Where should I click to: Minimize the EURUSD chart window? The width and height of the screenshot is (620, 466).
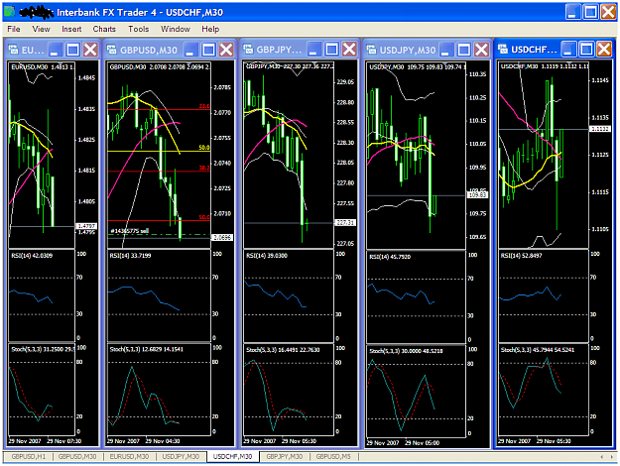point(55,50)
